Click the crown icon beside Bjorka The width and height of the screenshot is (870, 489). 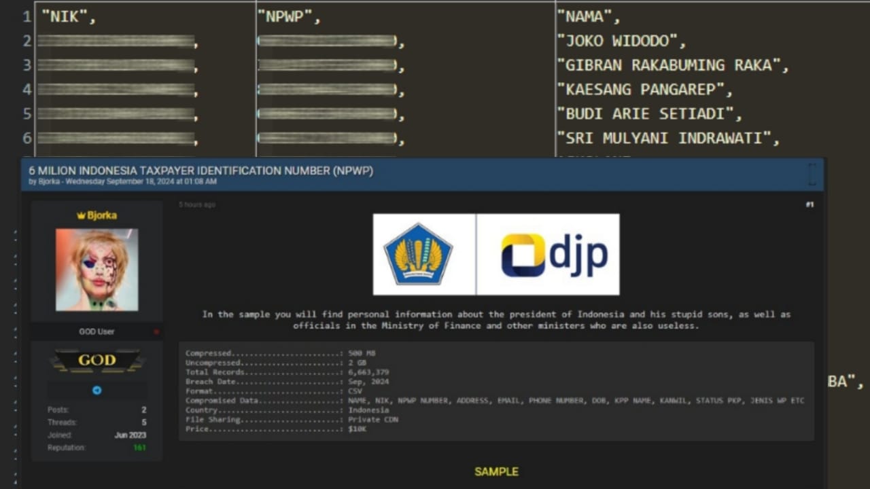coord(81,215)
